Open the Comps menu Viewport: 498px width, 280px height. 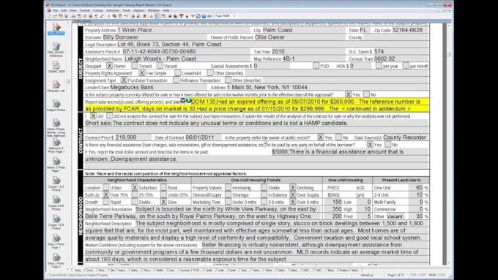(x=98, y=10)
